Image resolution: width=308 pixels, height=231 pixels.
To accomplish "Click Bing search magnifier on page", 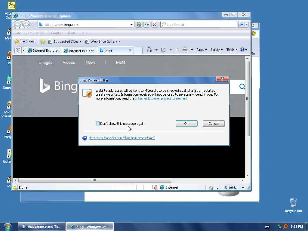I will [242, 86].
